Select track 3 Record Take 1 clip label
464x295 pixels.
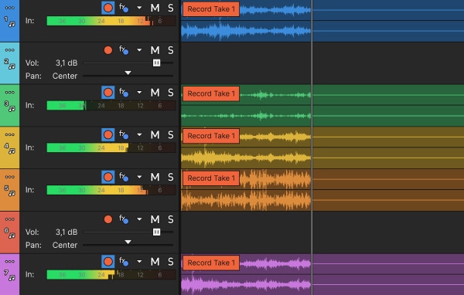(211, 93)
